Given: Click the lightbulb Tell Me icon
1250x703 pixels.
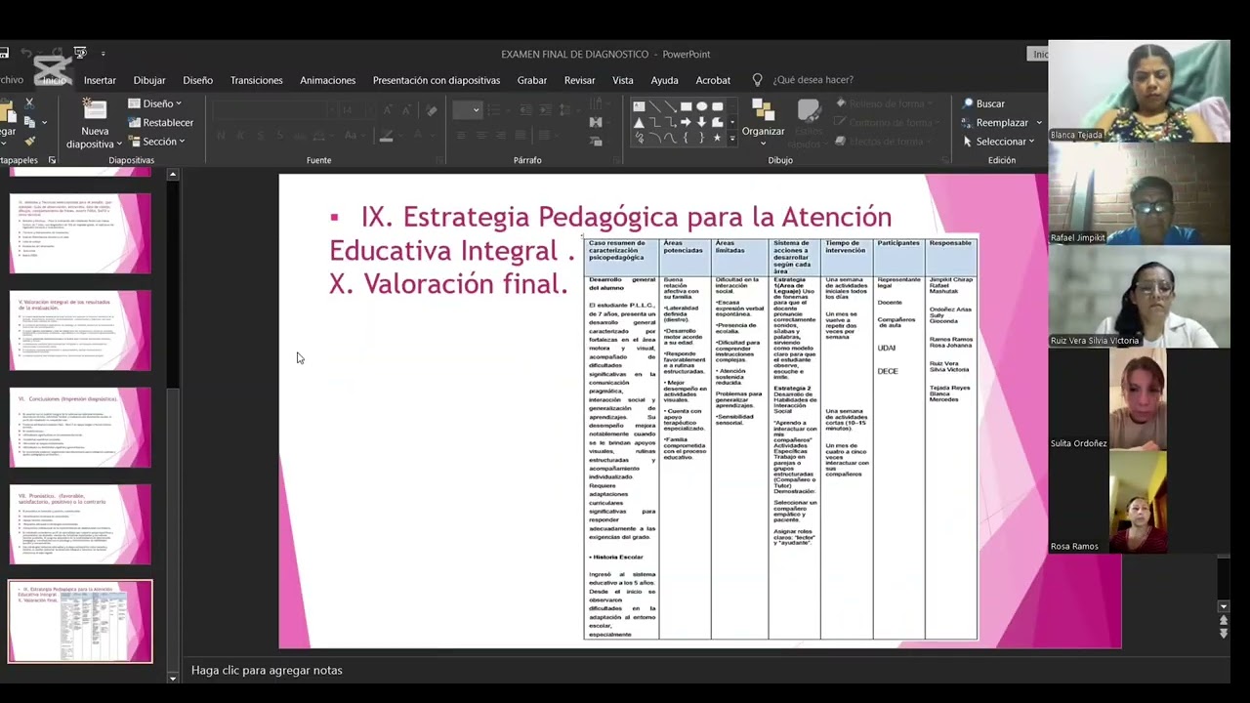Looking at the screenshot, I should [757, 80].
